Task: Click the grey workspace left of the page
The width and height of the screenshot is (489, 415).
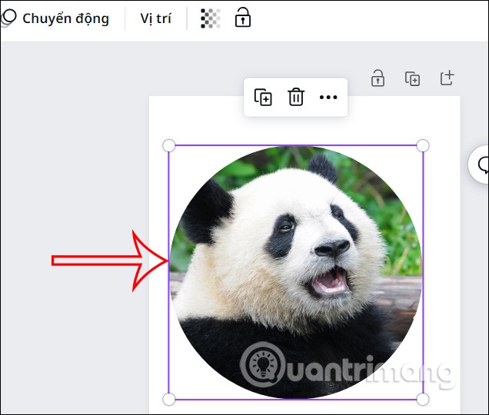Action: click(x=77, y=154)
